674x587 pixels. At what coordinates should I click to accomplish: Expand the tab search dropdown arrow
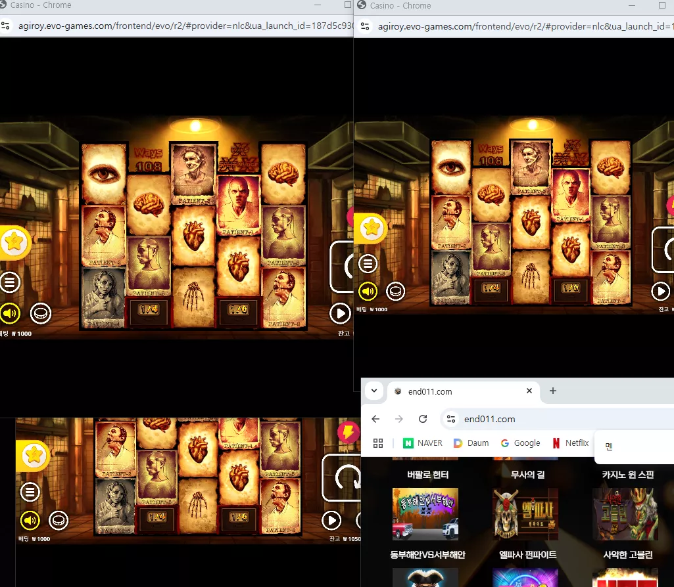(x=374, y=391)
